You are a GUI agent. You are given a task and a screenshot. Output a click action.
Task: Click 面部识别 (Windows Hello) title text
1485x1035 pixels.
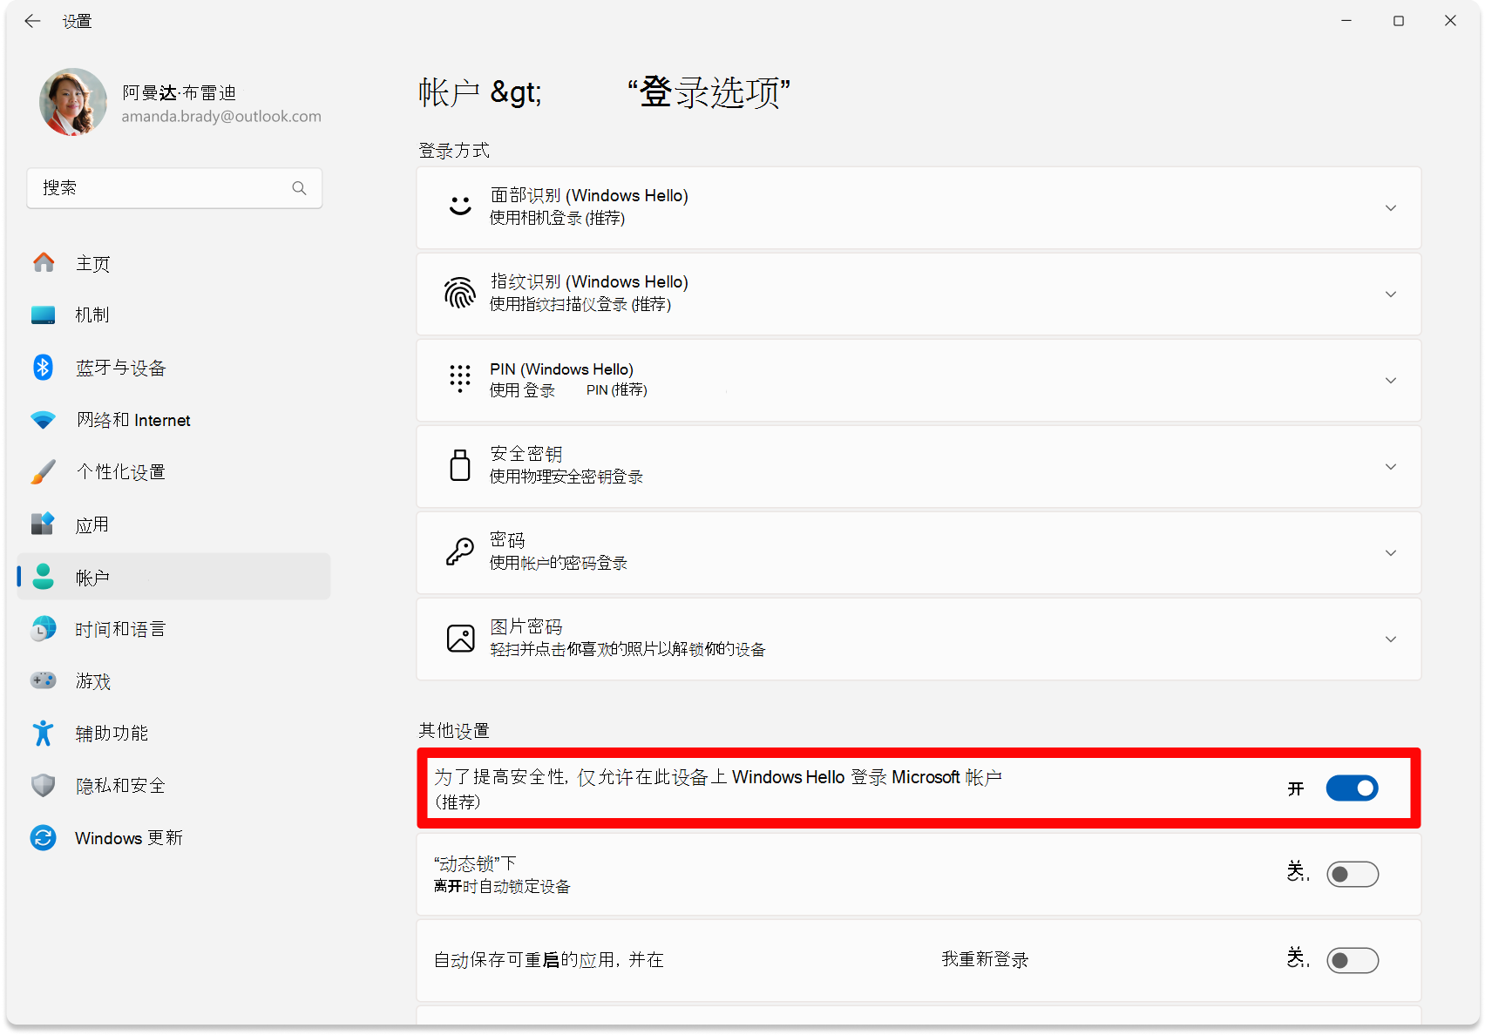589,195
